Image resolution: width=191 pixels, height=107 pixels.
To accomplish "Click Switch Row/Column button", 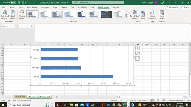I will click(135, 15).
